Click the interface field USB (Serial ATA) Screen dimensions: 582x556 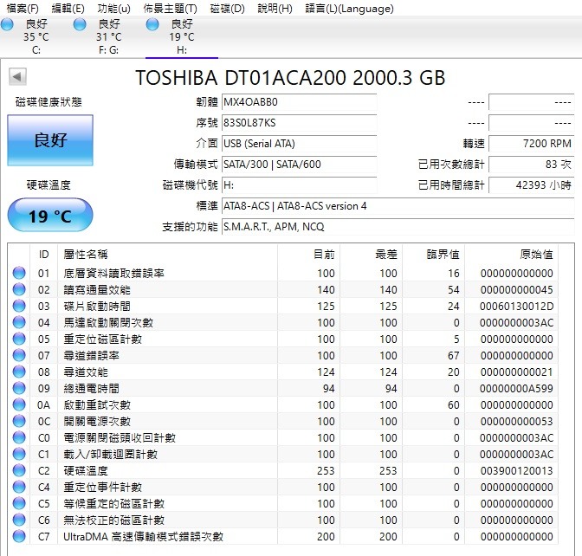point(299,144)
